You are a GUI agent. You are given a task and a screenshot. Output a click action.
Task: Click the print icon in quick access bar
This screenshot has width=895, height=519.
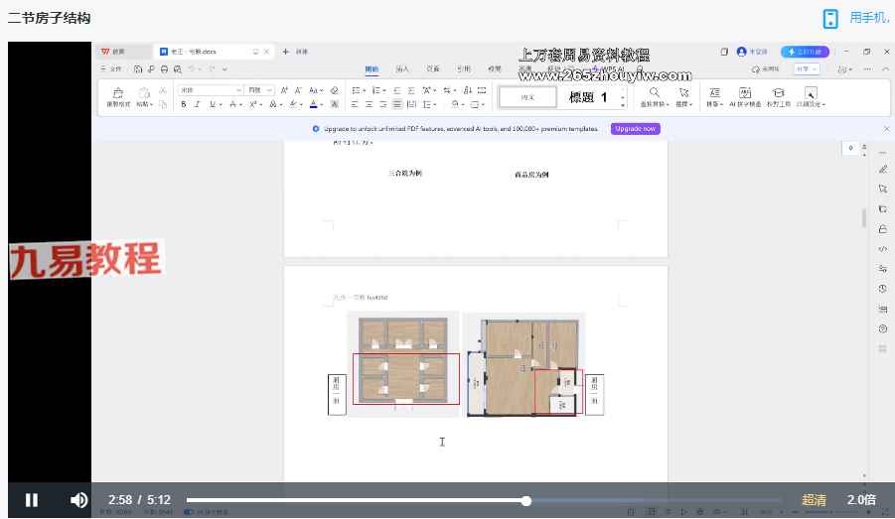pyautogui.click(x=163, y=69)
